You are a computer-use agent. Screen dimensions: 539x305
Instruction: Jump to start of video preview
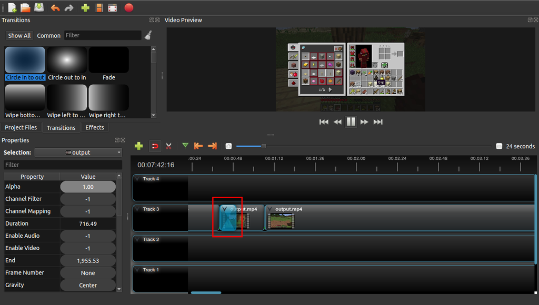pyautogui.click(x=324, y=122)
